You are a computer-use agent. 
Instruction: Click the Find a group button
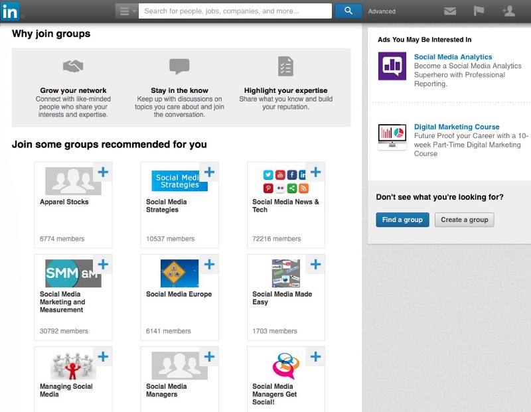coord(402,220)
